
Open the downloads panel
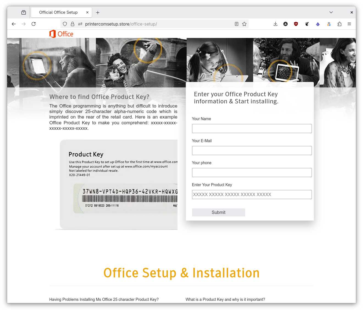pyautogui.click(x=275, y=24)
